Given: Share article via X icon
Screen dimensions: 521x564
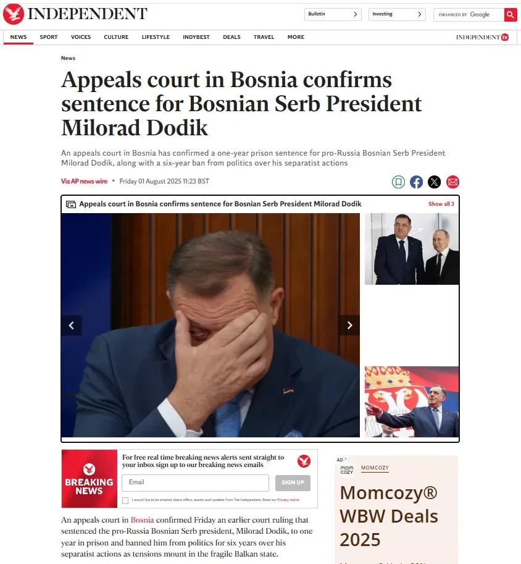Looking at the screenshot, I should [x=435, y=182].
